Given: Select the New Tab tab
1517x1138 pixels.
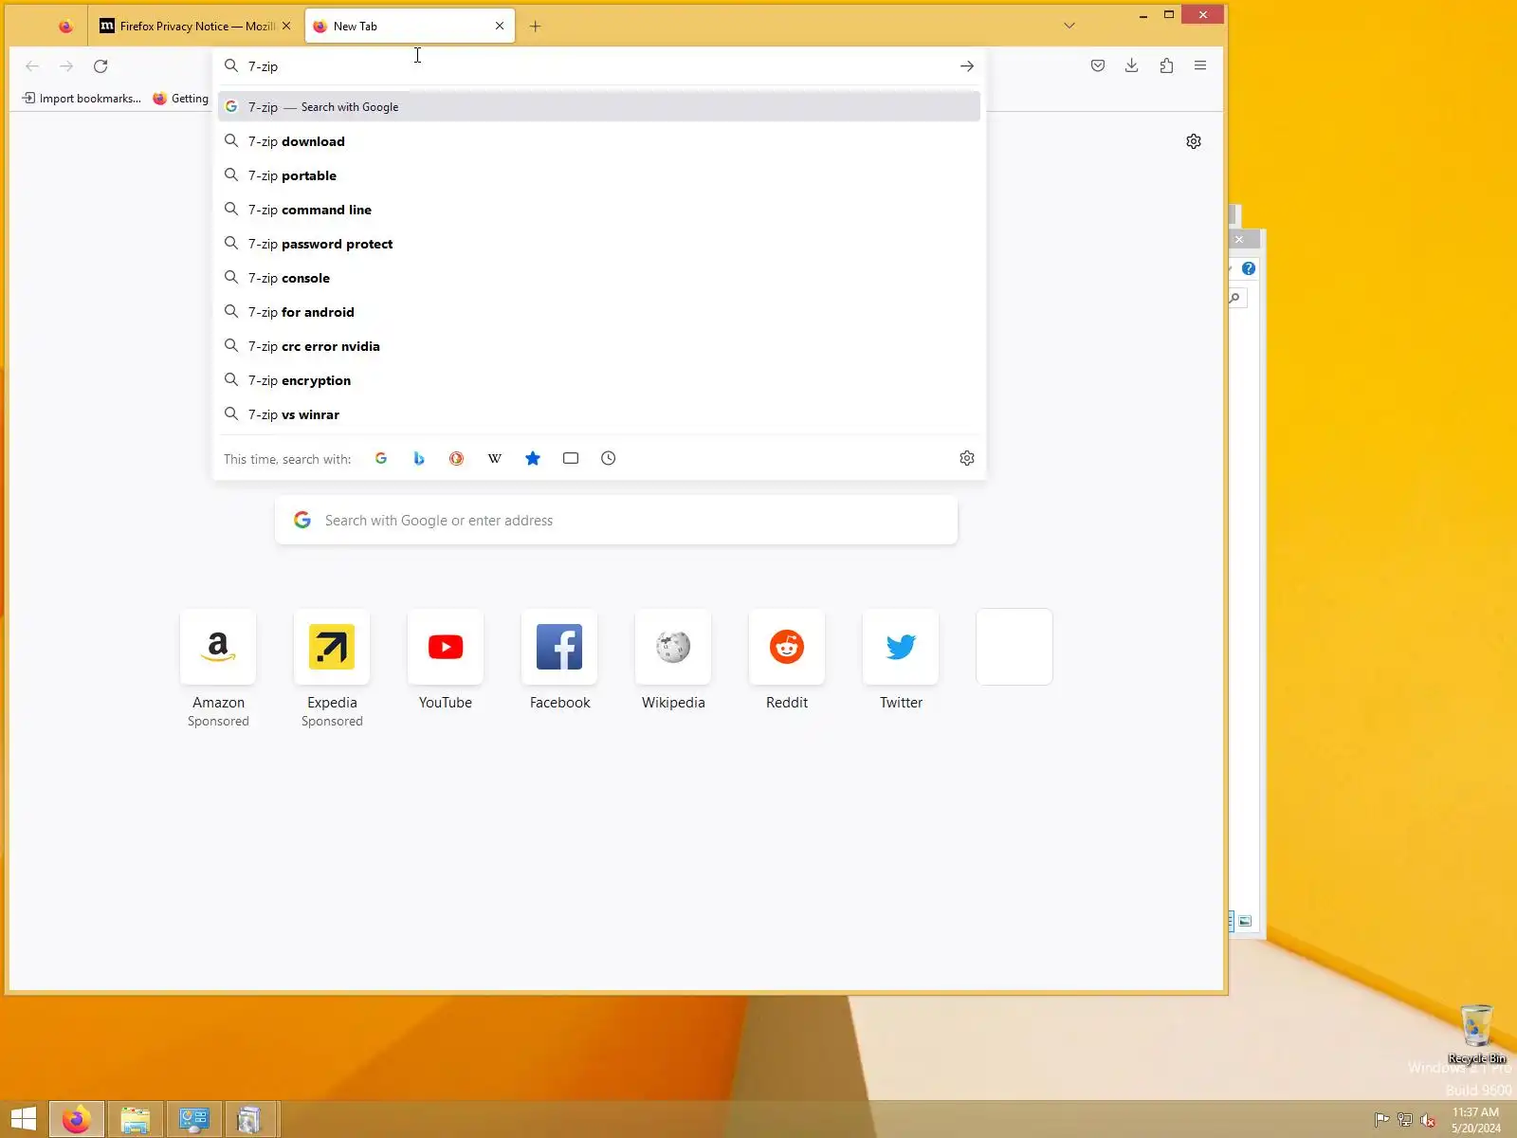Looking at the screenshot, I should (x=410, y=27).
